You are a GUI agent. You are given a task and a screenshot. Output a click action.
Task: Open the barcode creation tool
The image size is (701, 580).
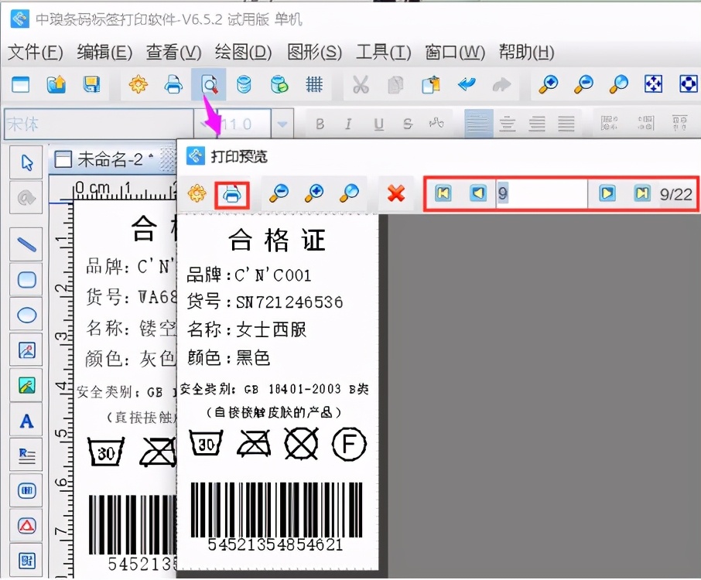coord(26,490)
